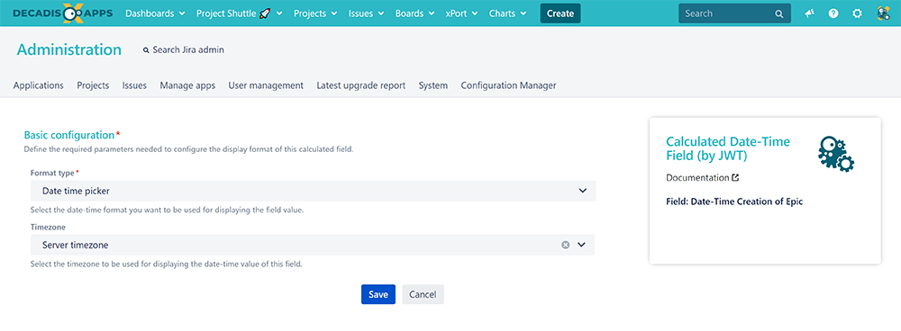Viewport: 901px width, 331px height.
Task: Open the settings gear icon
Action: 857,13
